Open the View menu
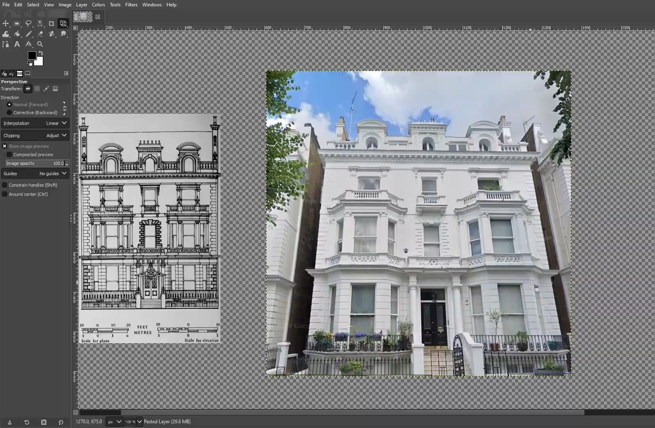The width and height of the screenshot is (655, 428). [49, 5]
